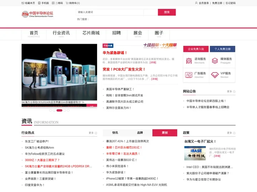
Task: Switch to the 品牌 tab
Action: pos(140,133)
